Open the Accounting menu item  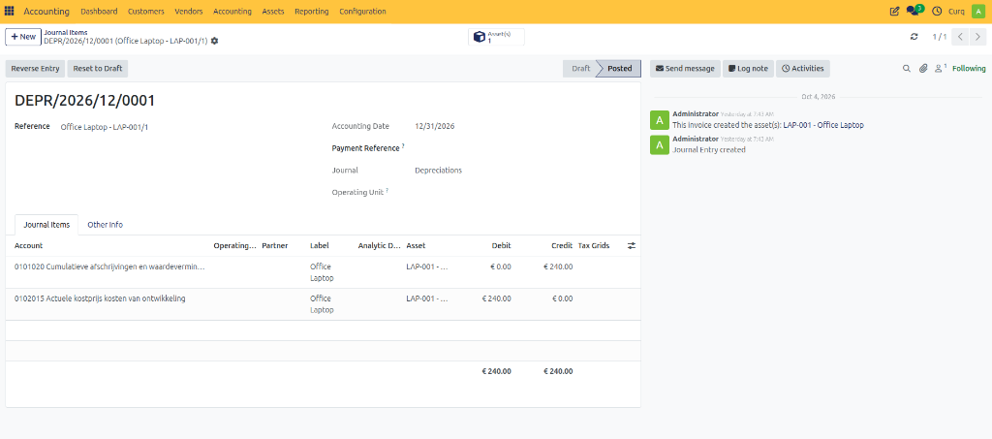tap(232, 12)
